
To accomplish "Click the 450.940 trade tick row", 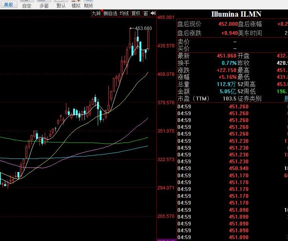I will pyautogui.click(x=233, y=169).
